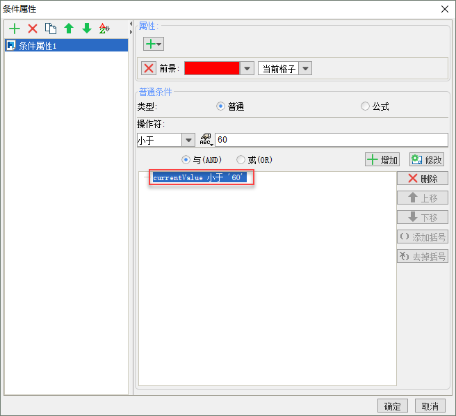Remove the 前景 foreground property
This screenshot has width=456, height=416.
coord(149,69)
